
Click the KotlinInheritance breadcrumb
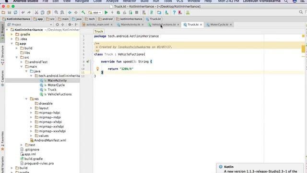(x=16, y=19)
